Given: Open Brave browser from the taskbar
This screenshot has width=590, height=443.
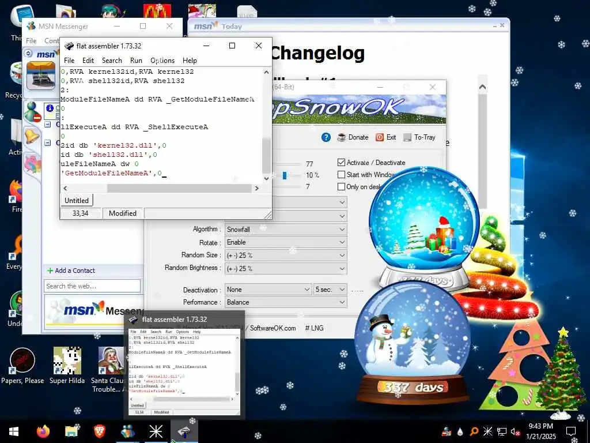Looking at the screenshot, I should 99,431.
